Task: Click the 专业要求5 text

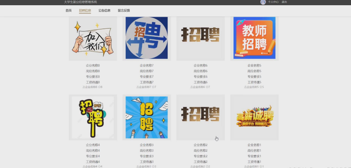Action: 254,77
